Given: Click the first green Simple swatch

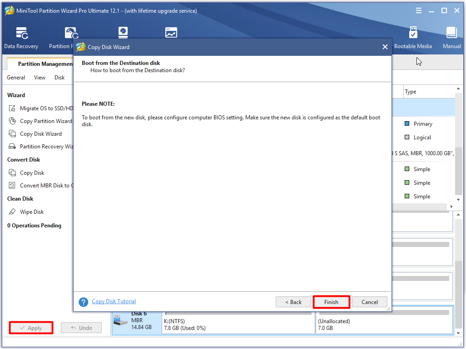Looking at the screenshot, I should tap(407, 169).
